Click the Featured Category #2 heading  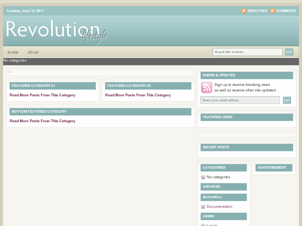pyautogui.click(x=148, y=86)
